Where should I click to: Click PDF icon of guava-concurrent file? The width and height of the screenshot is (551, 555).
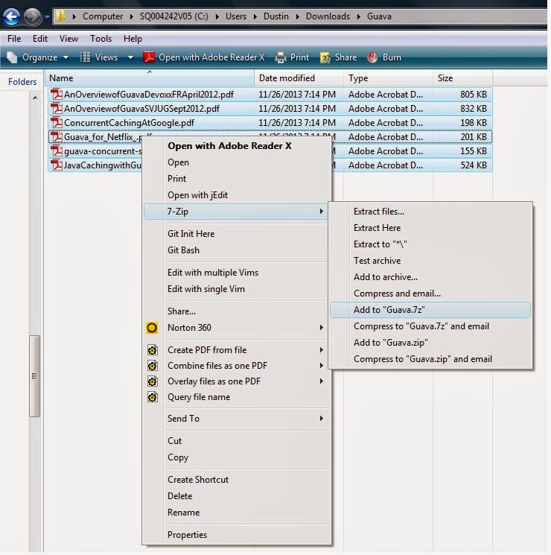[57, 150]
